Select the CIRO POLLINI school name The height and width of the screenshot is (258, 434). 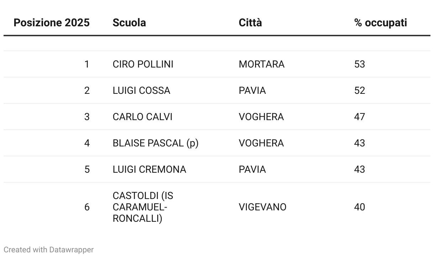pyautogui.click(x=143, y=64)
